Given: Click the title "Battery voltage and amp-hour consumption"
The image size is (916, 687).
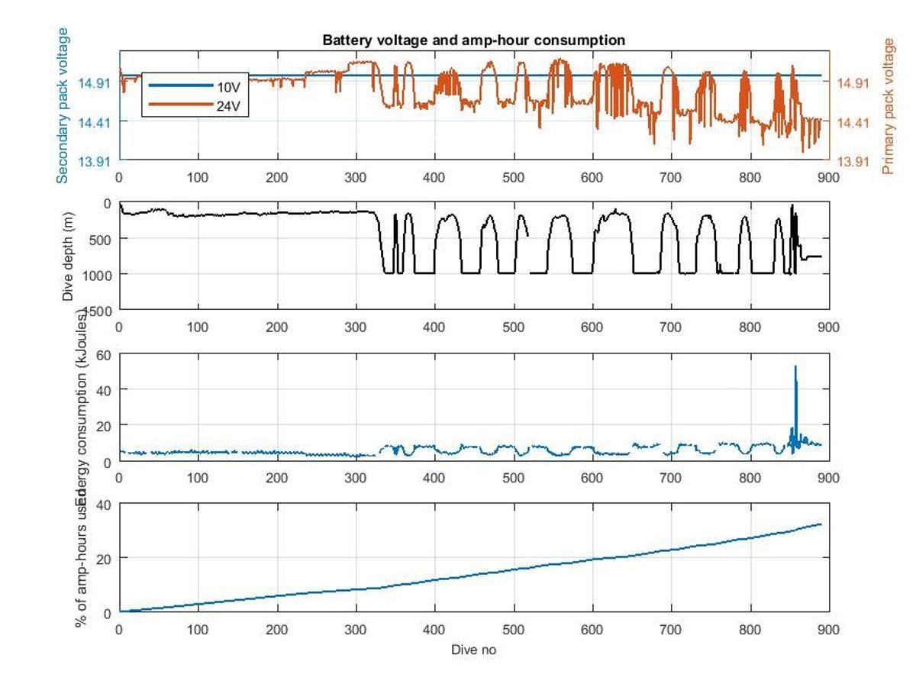Looking at the screenshot, I should (x=473, y=40).
